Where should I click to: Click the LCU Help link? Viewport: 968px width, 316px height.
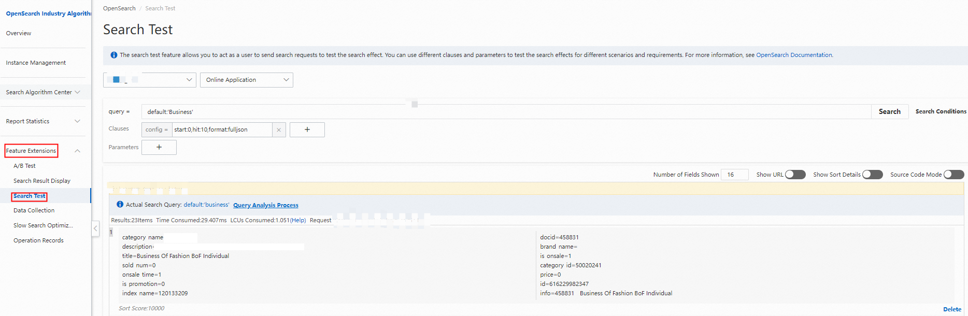pos(298,220)
